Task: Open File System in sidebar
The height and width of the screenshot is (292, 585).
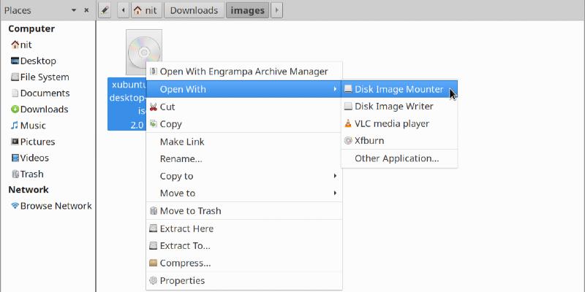Action: click(44, 77)
